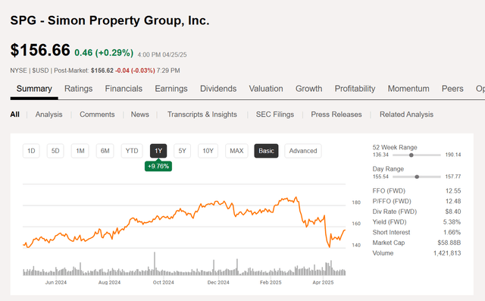
Task: Go to the Peers tab
Action: pyautogui.click(x=452, y=89)
